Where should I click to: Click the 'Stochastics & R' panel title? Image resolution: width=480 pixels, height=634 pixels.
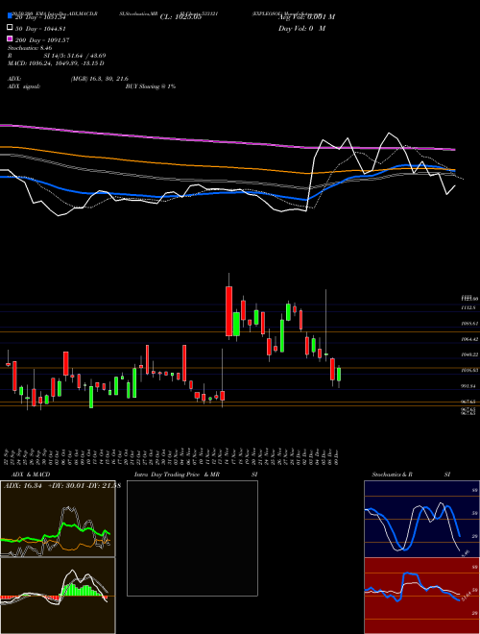[x=392, y=475]
